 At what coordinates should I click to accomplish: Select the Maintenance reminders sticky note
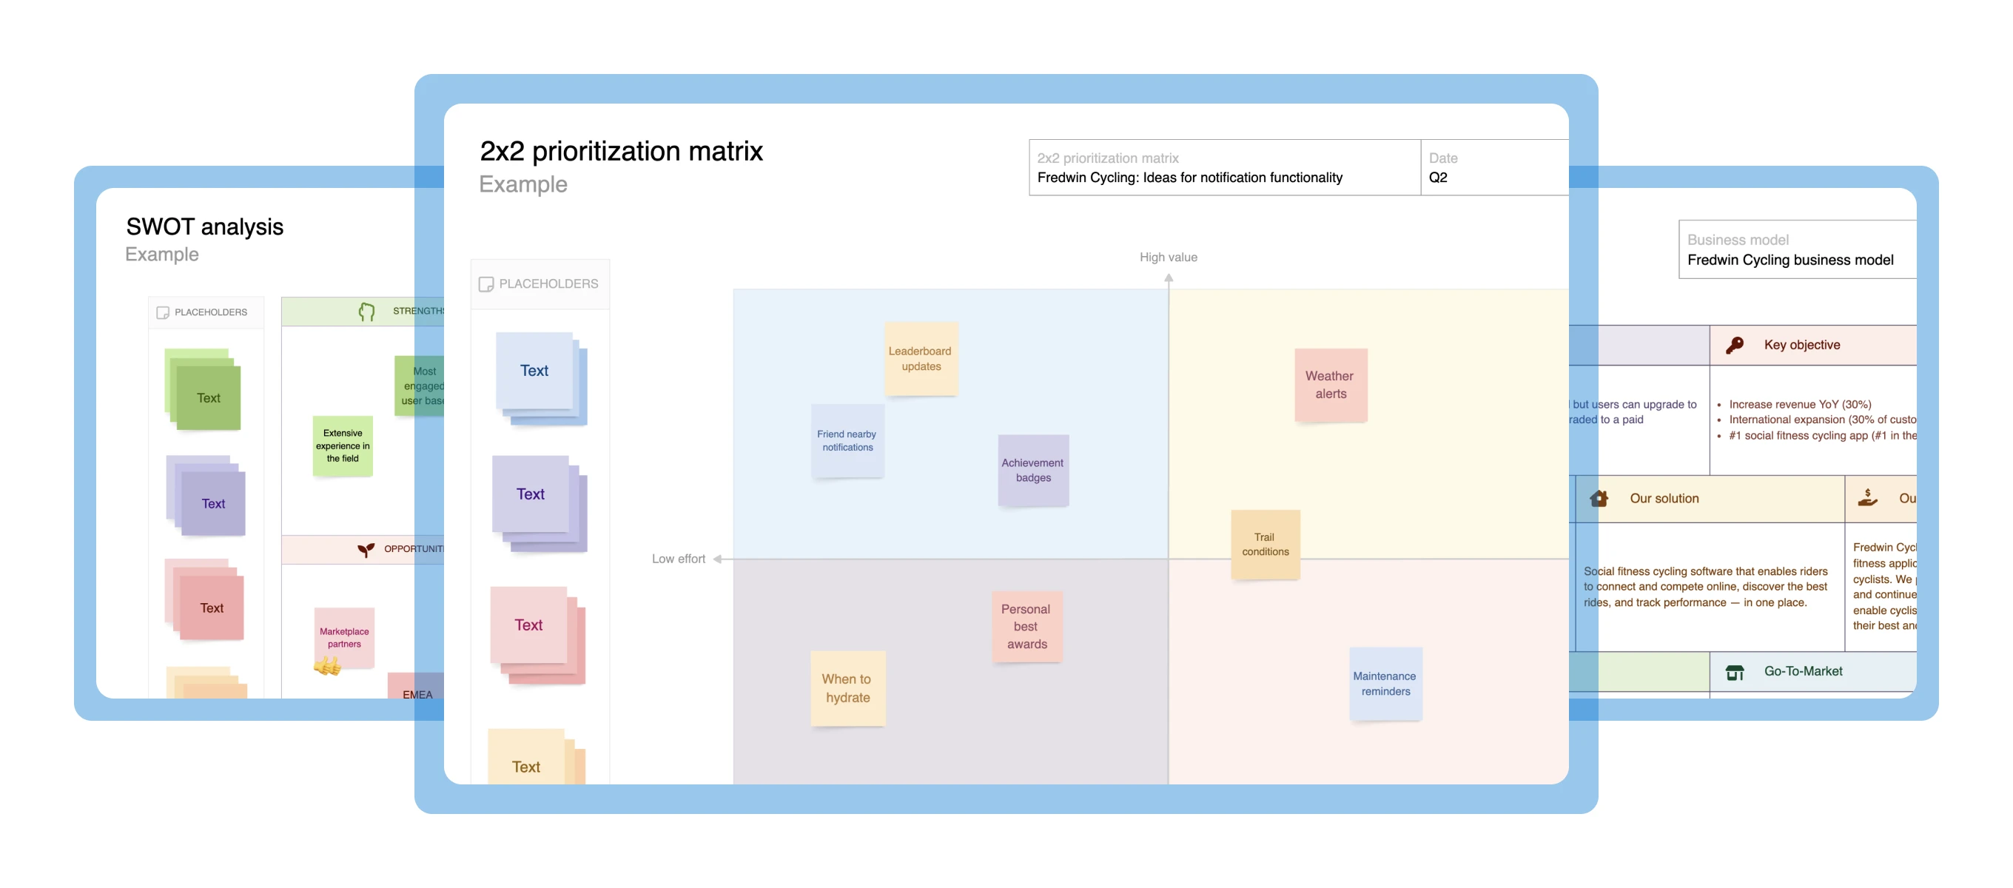pos(1384,683)
